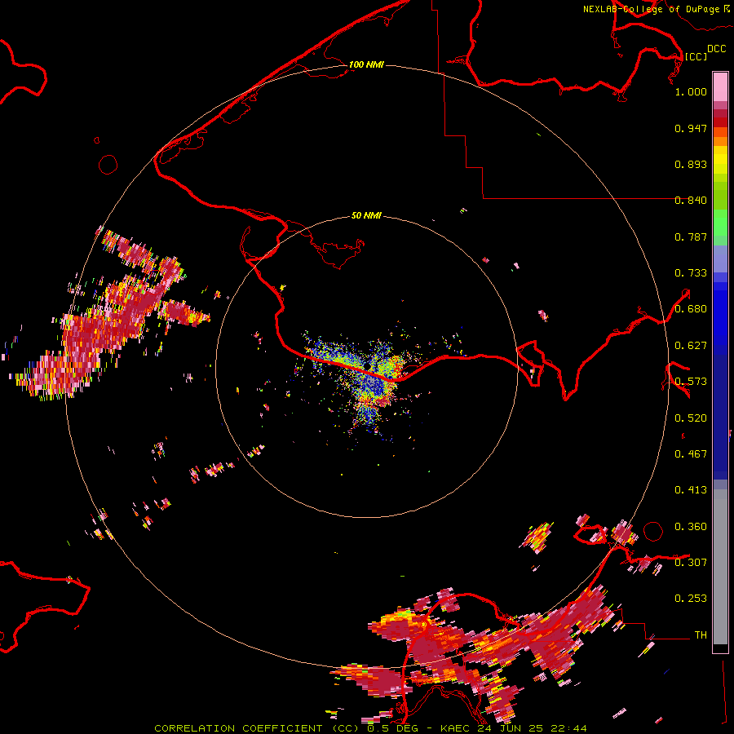
Task: Click the 0.893 scale value
Action: (x=691, y=164)
